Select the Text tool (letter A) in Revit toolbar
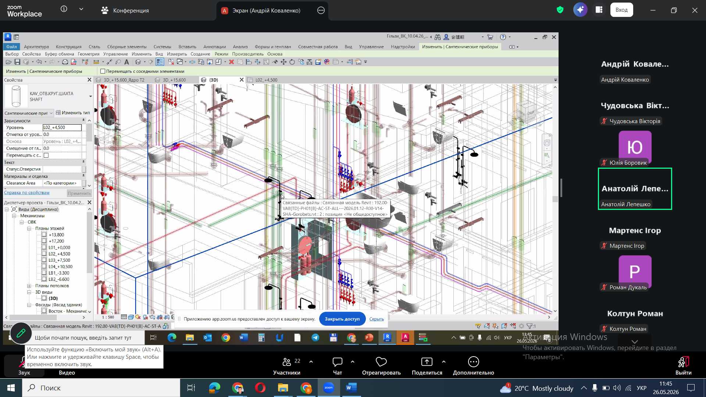The height and width of the screenshot is (397, 706). (126, 62)
